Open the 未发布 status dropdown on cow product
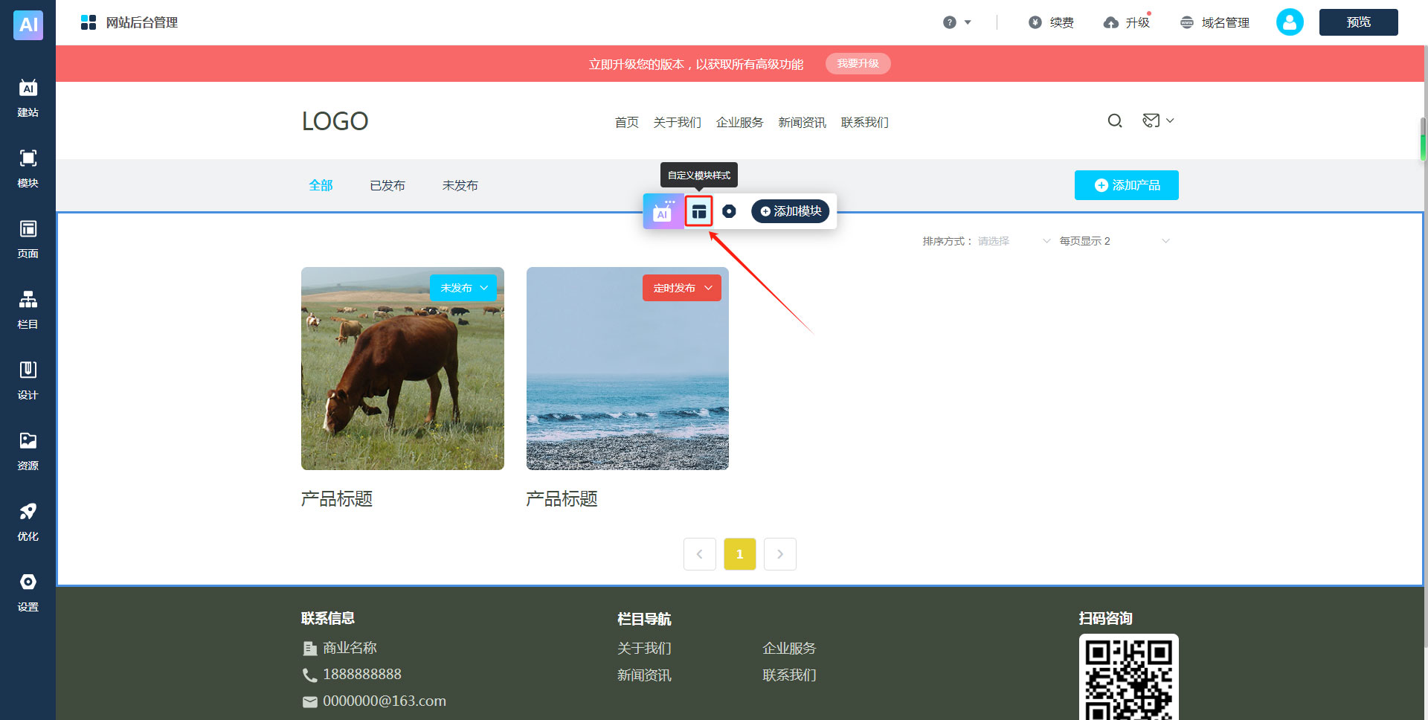This screenshot has width=1428, height=720. [463, 288]
